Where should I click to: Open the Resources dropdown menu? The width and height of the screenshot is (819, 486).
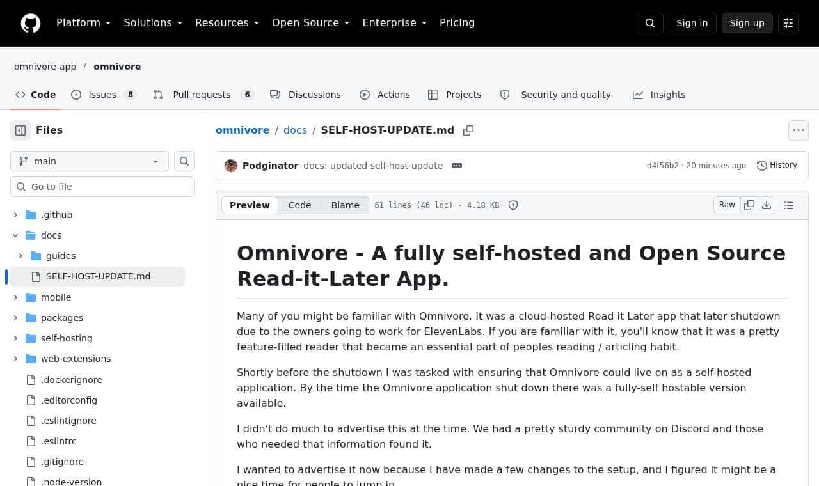click(227, 23)
